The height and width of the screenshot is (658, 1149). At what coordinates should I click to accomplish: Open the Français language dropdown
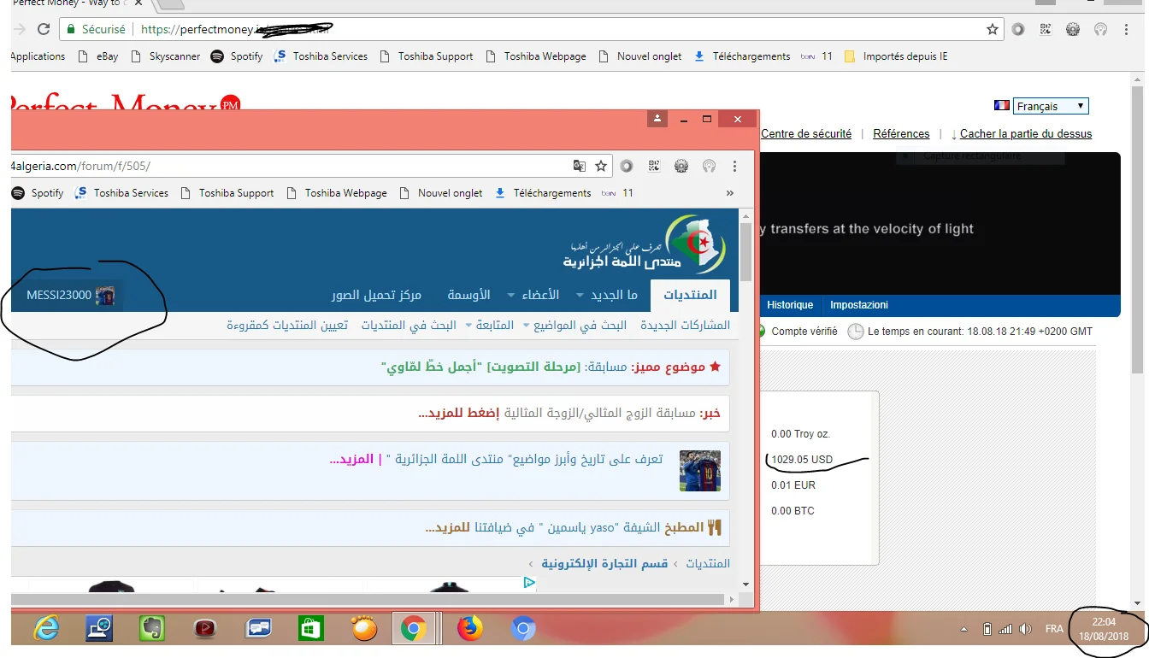pyautogui.click(x=1051, y=106)
